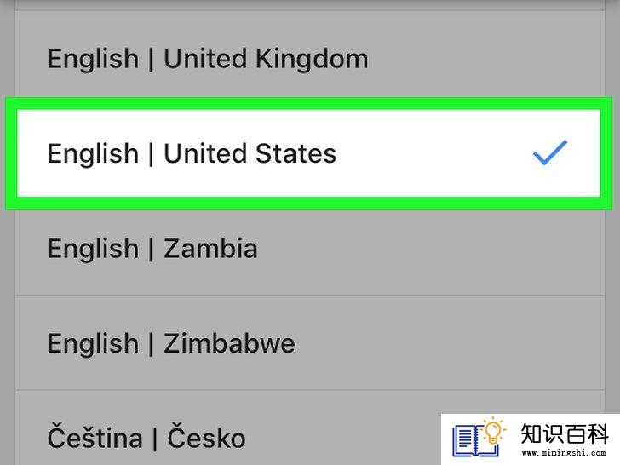620x465 pixels.
Task: Tap the "Zimbabwe" country name
Action: [229, 343]
